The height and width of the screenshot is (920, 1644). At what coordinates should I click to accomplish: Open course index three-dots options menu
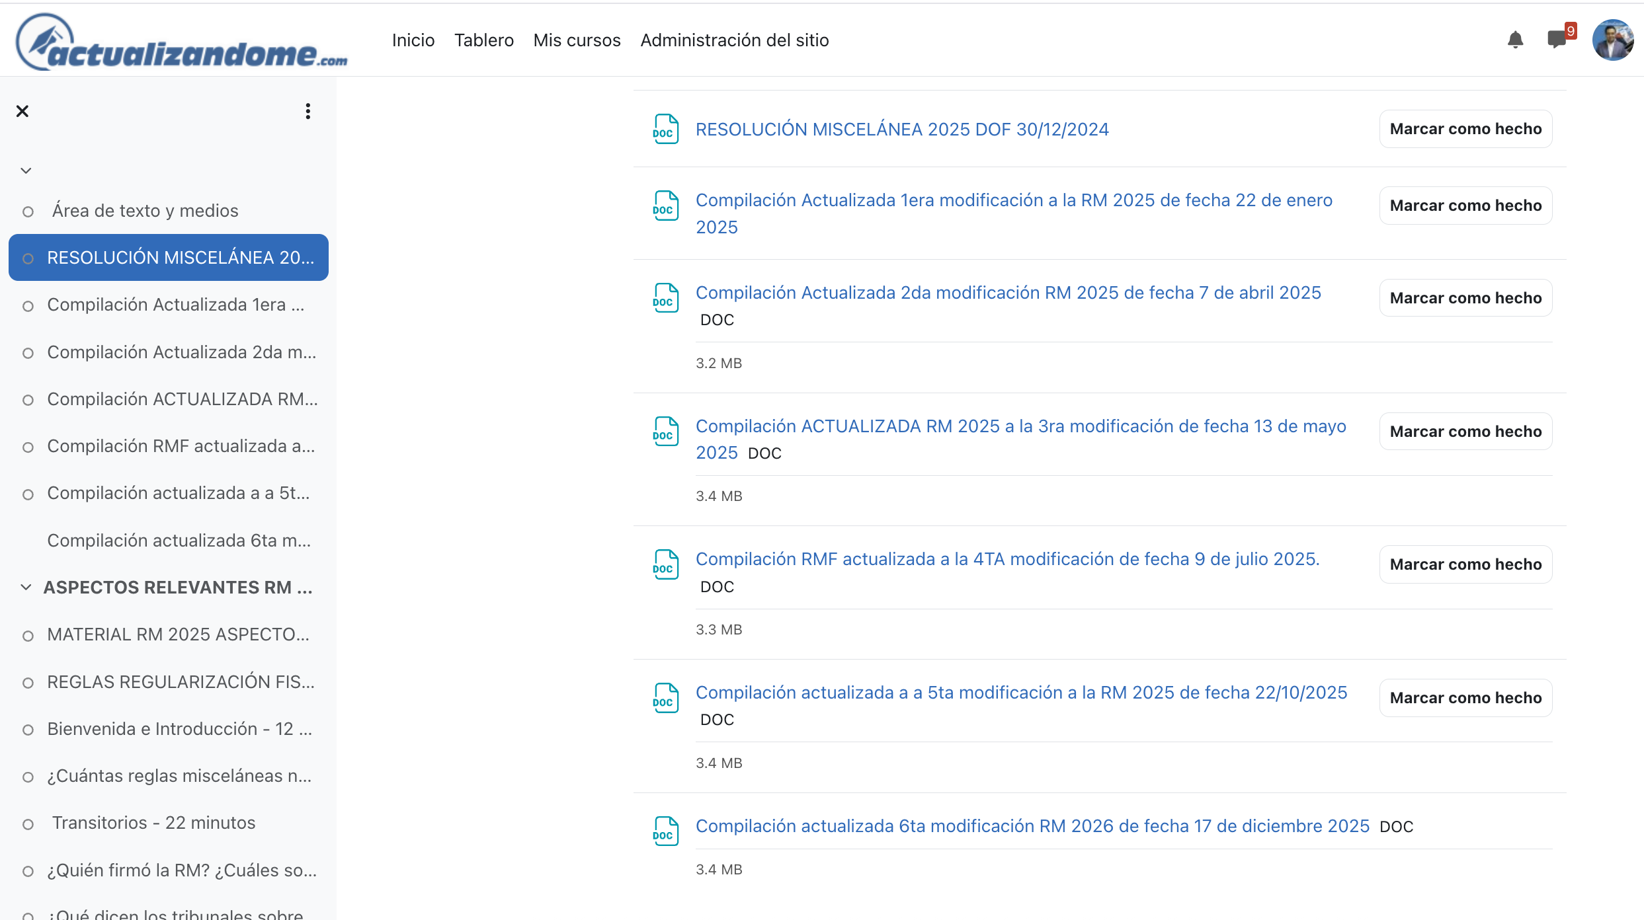coord(308,111)
